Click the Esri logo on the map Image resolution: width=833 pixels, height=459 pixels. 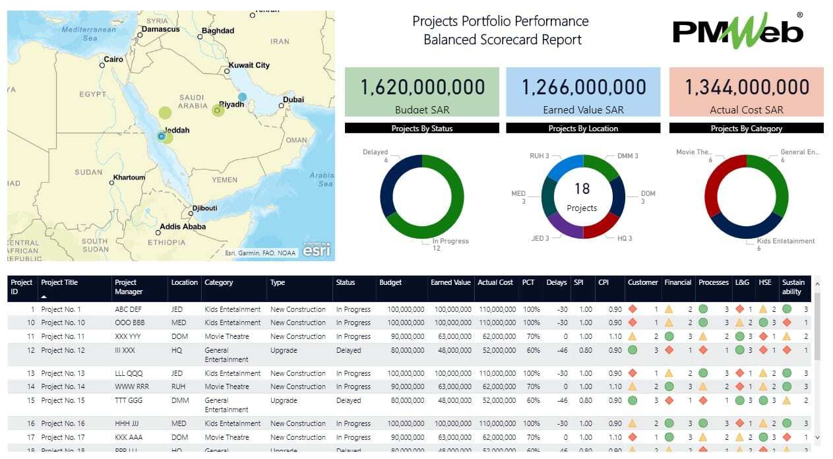click(317, 249)
